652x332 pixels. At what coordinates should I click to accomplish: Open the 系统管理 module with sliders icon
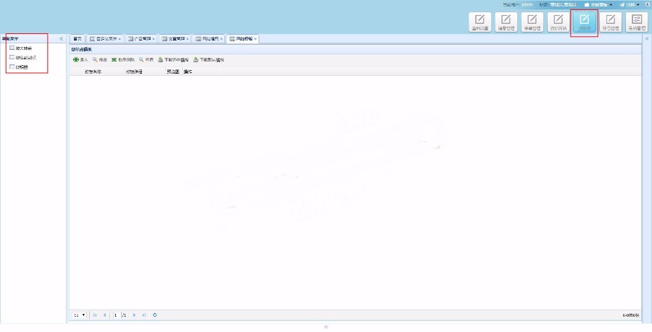point(637,22)
